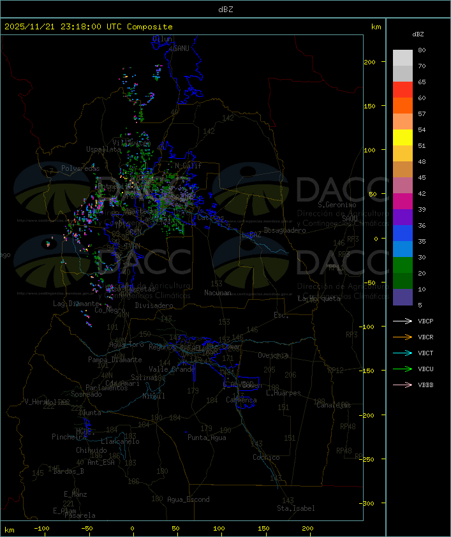Screen dimensions: 451x537
Task: Click the Valle_Grande map label
Action: (x=172, y=369)
